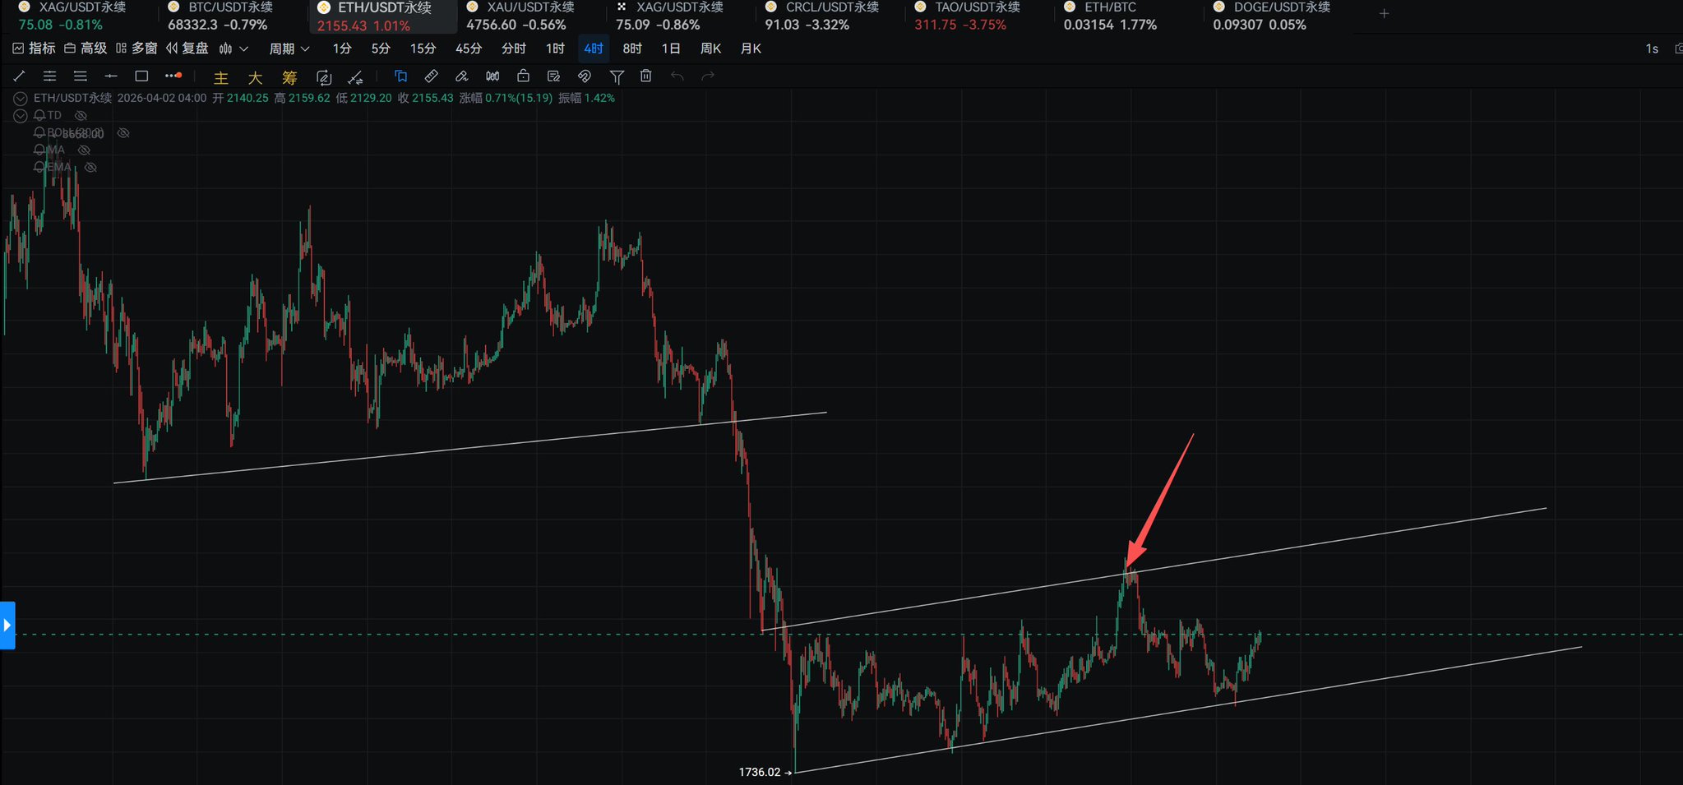Click the yellow 主 icon
The image size is (1683, 785).
click(x=221, y=77)
